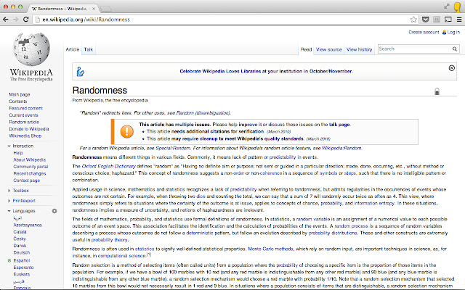Select the Read tab
Image resolution: width=465 pixels, height=290 pixels.
coord(306,49)
